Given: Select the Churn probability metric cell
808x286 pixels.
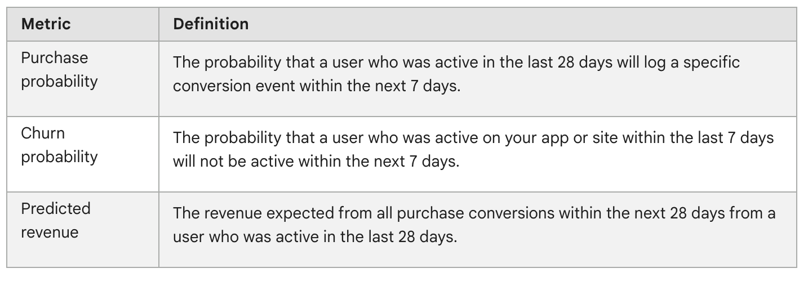Looking at the screenshot, I should click(83, 154).
